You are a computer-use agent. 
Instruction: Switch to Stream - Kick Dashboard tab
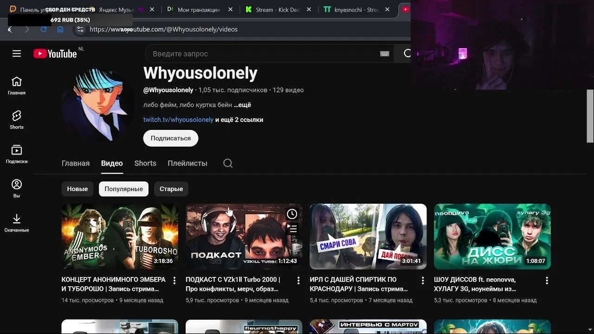click(x=278, y=10)
